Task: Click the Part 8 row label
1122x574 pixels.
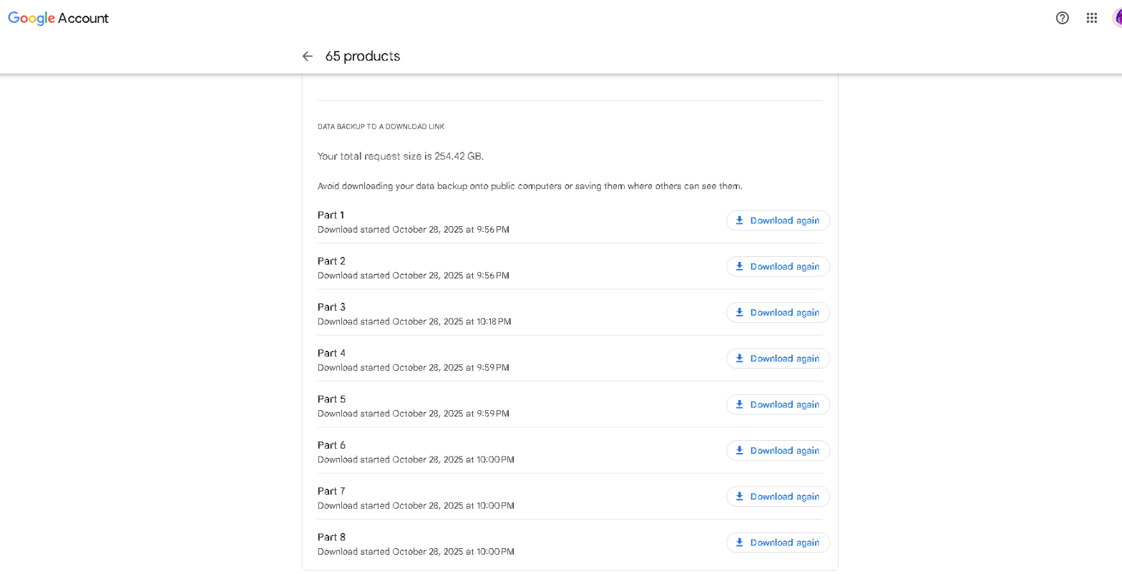Action: tap(331, 537)
